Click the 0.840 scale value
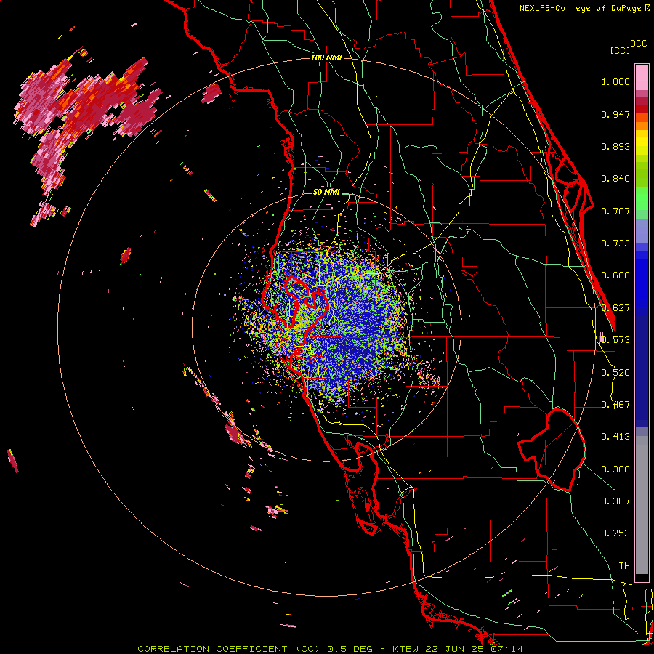Image resolution: width=654 pixels, height=654 pixels. tap(615, 179)
